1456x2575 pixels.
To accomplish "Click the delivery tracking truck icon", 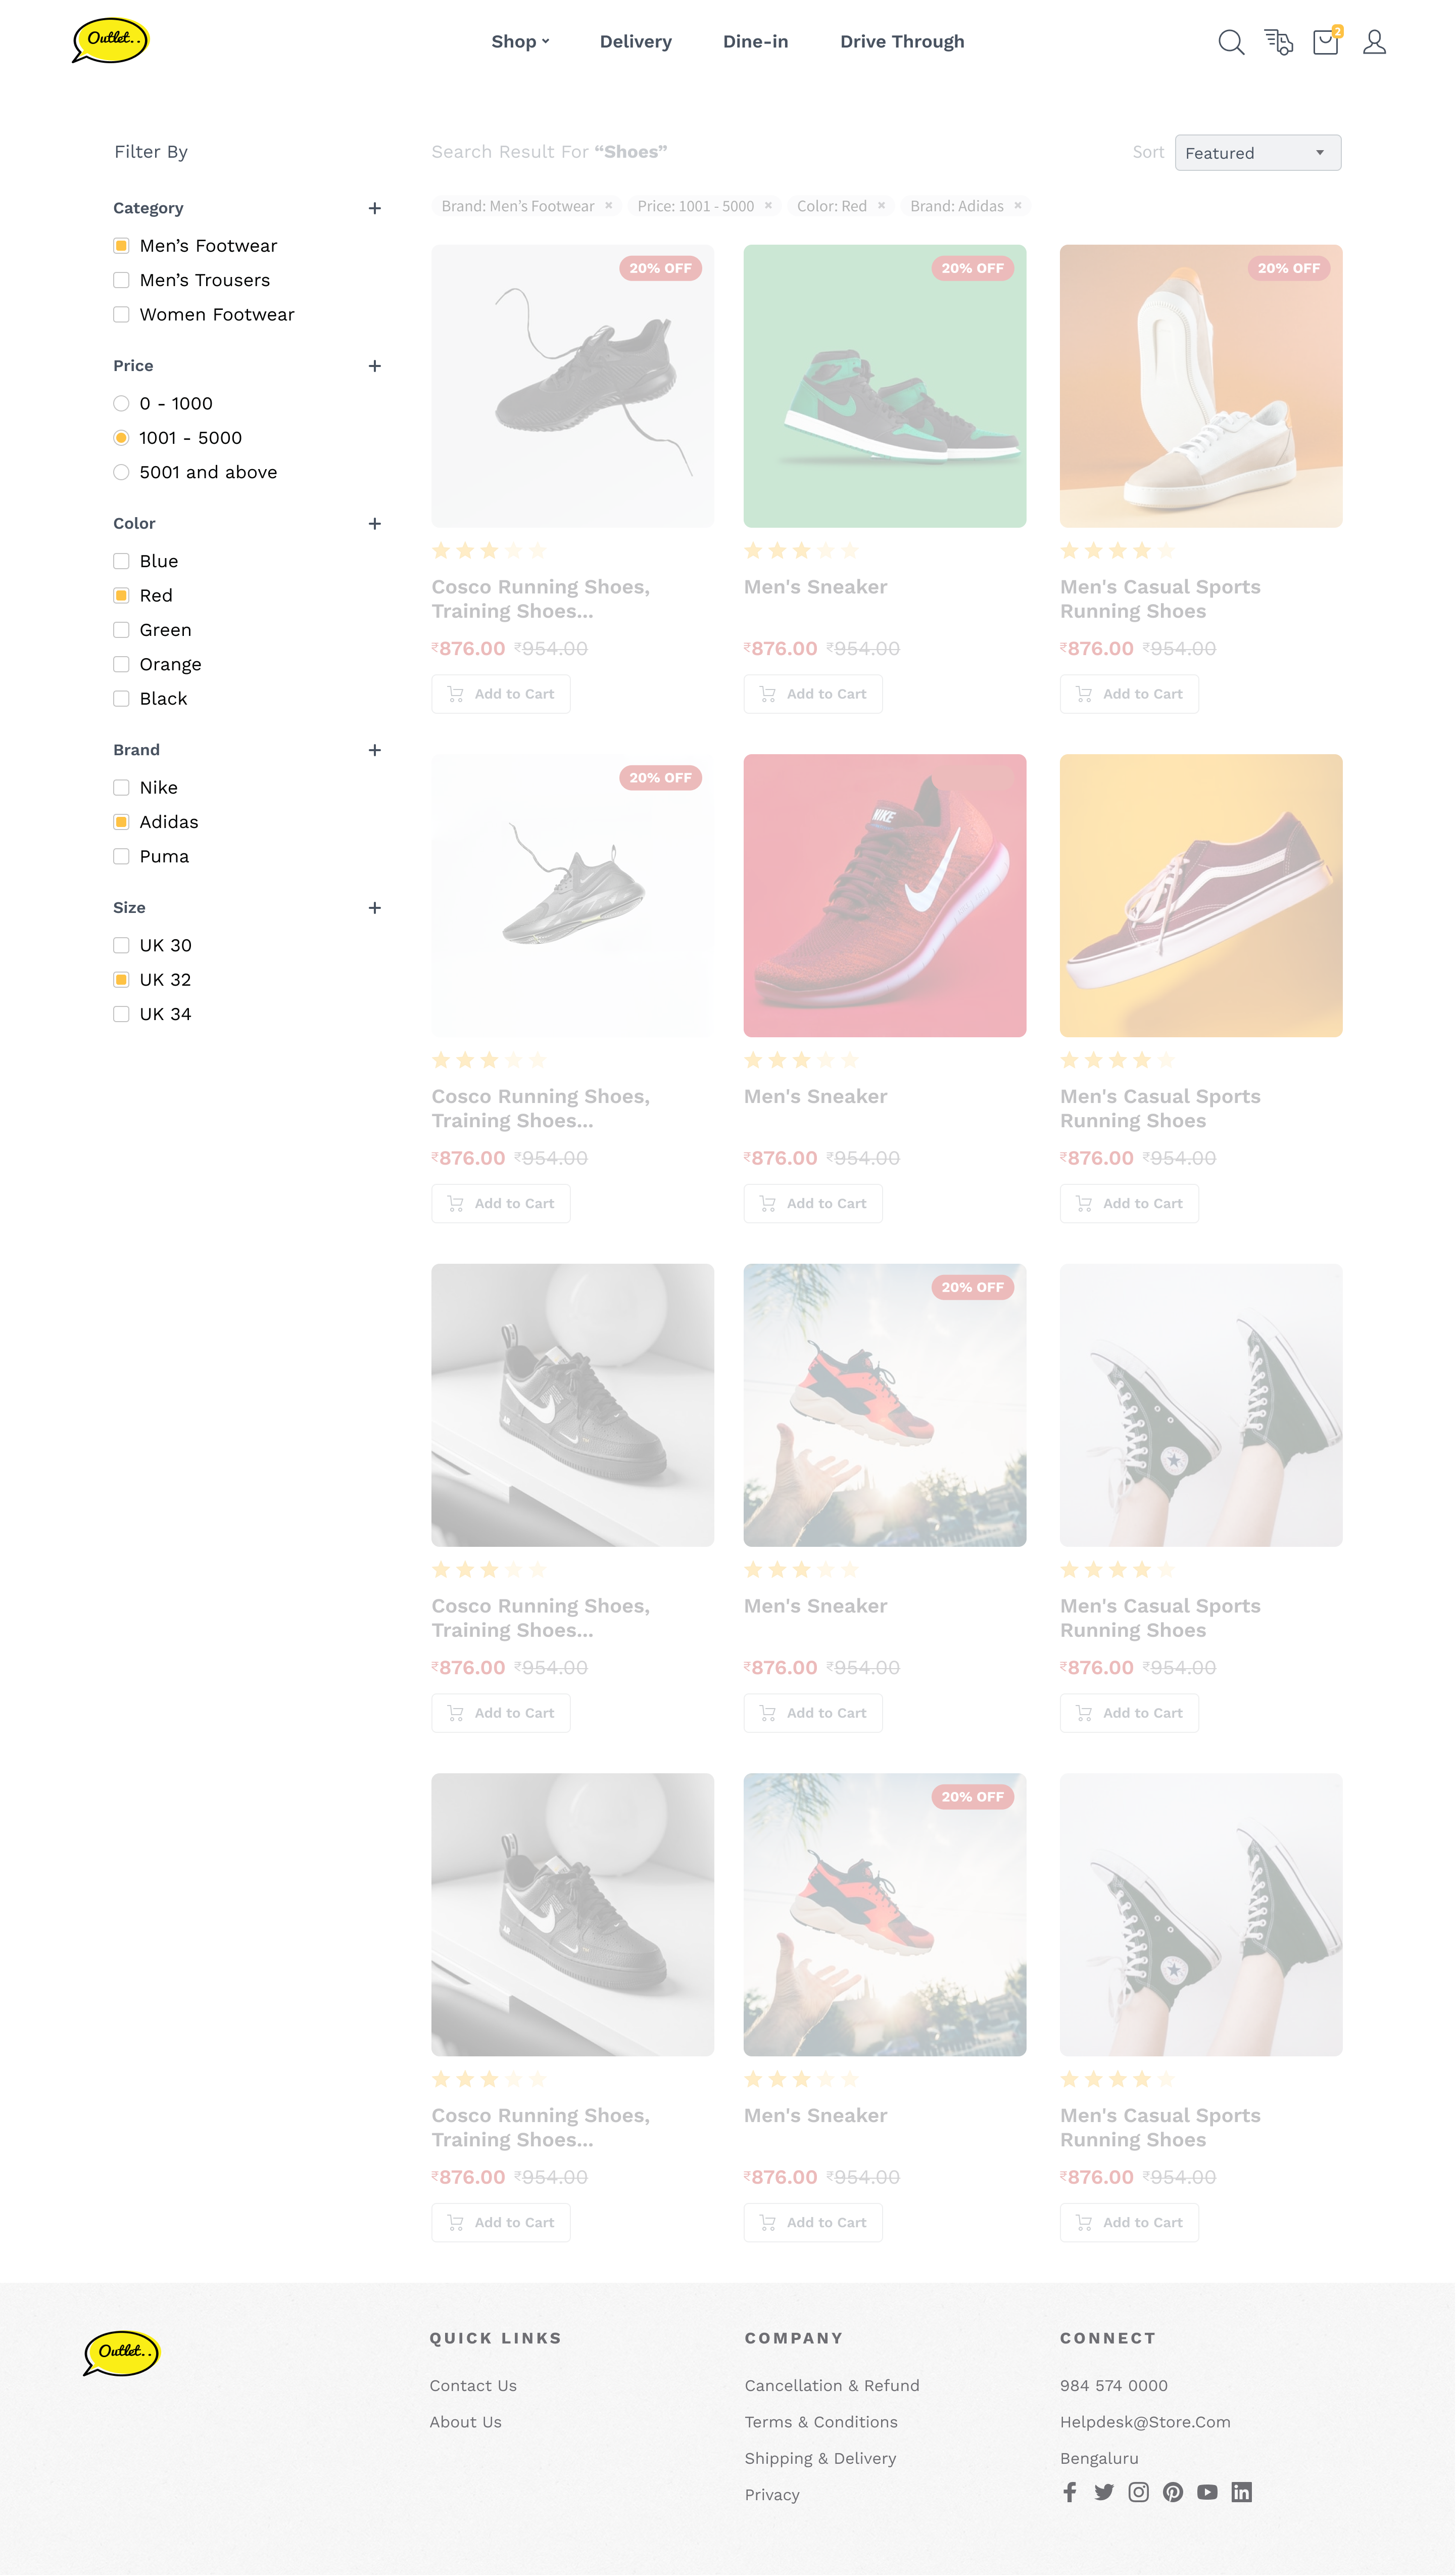I will pyautogui.click(x=1278, y=42).
